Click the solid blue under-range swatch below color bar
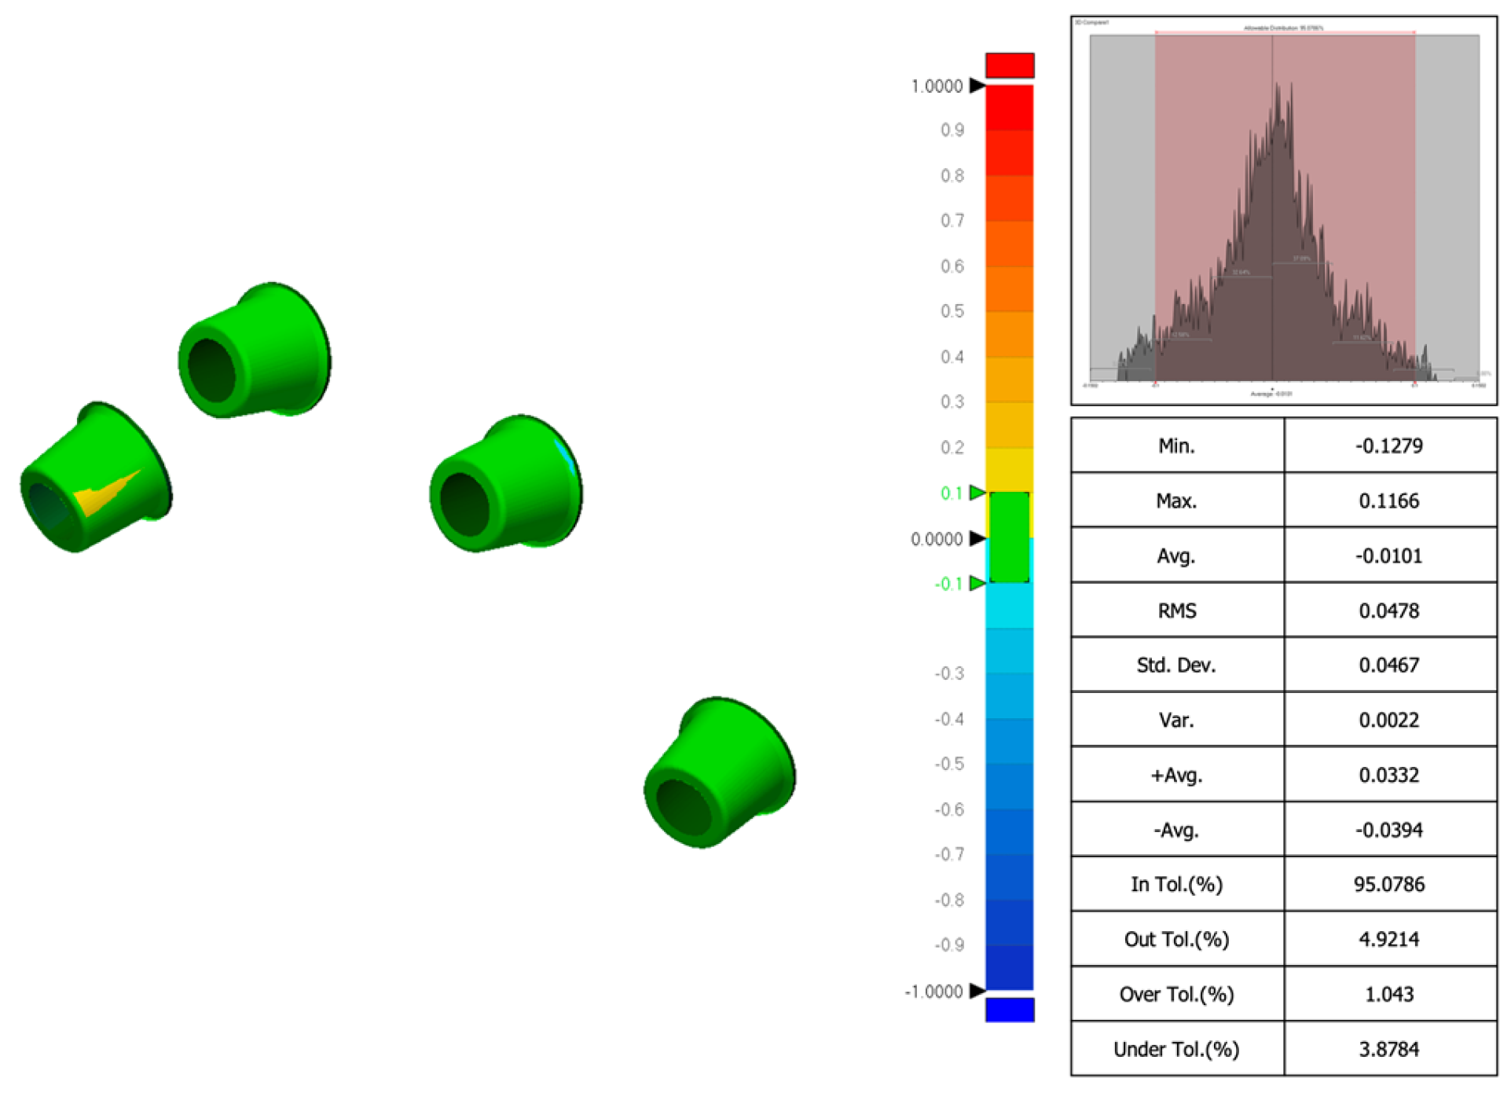Viewport: 1511px width, 1093px height. 1010,1010
